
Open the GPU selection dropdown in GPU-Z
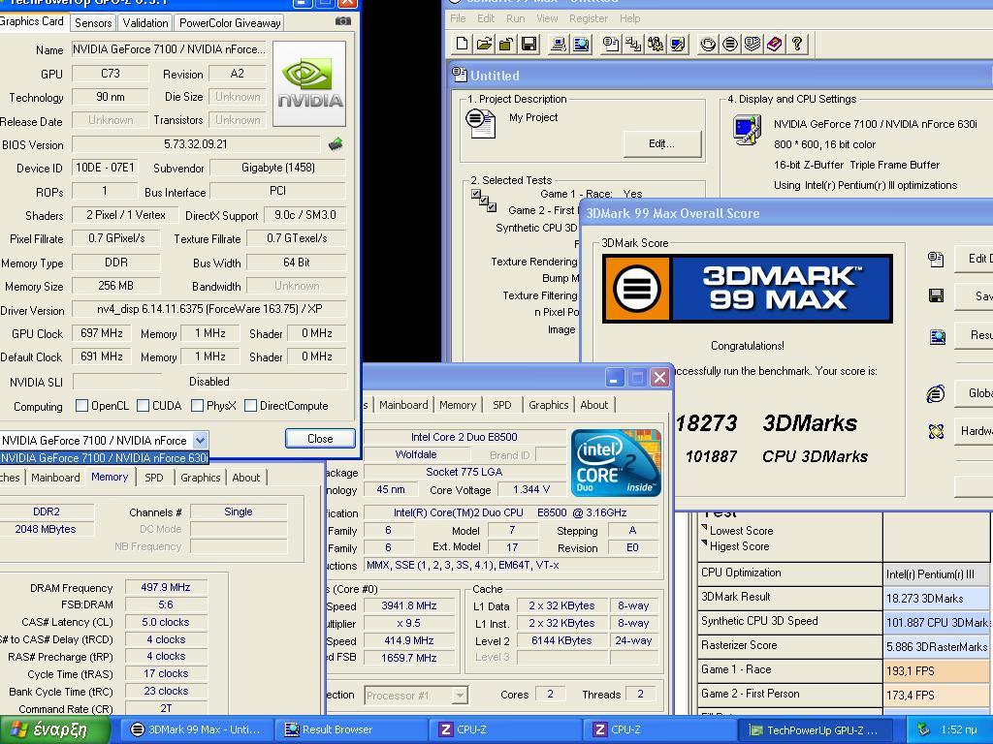point(200,441)
